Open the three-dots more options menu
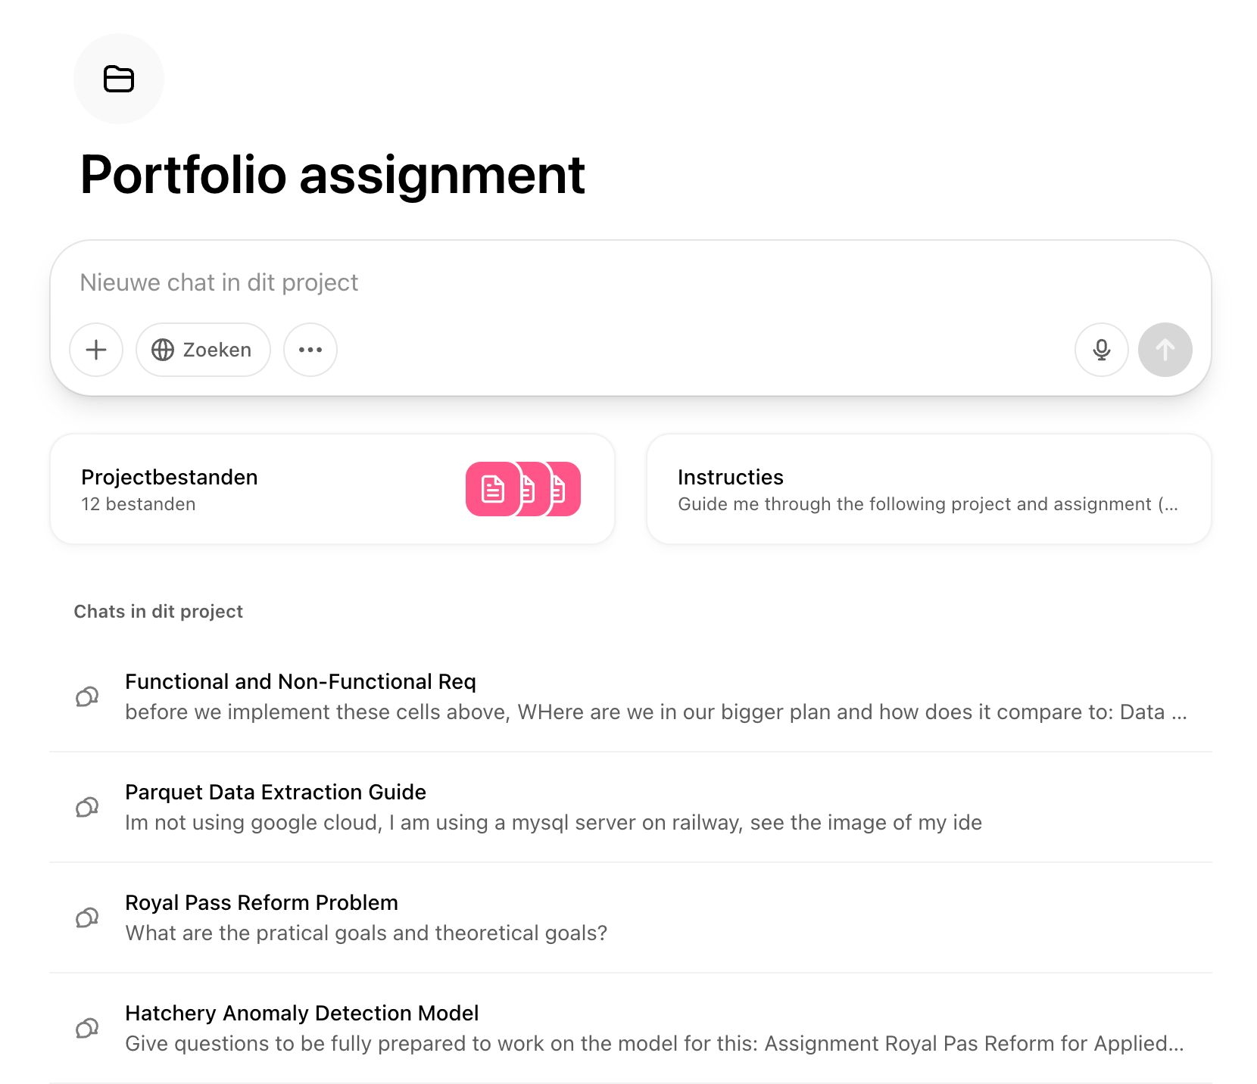Viewport: 1257px width, 1084px height. tap(310, 350)
